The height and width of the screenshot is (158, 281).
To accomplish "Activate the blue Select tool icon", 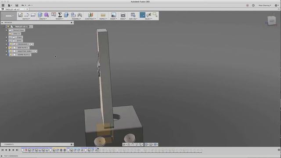I will 142,15.
